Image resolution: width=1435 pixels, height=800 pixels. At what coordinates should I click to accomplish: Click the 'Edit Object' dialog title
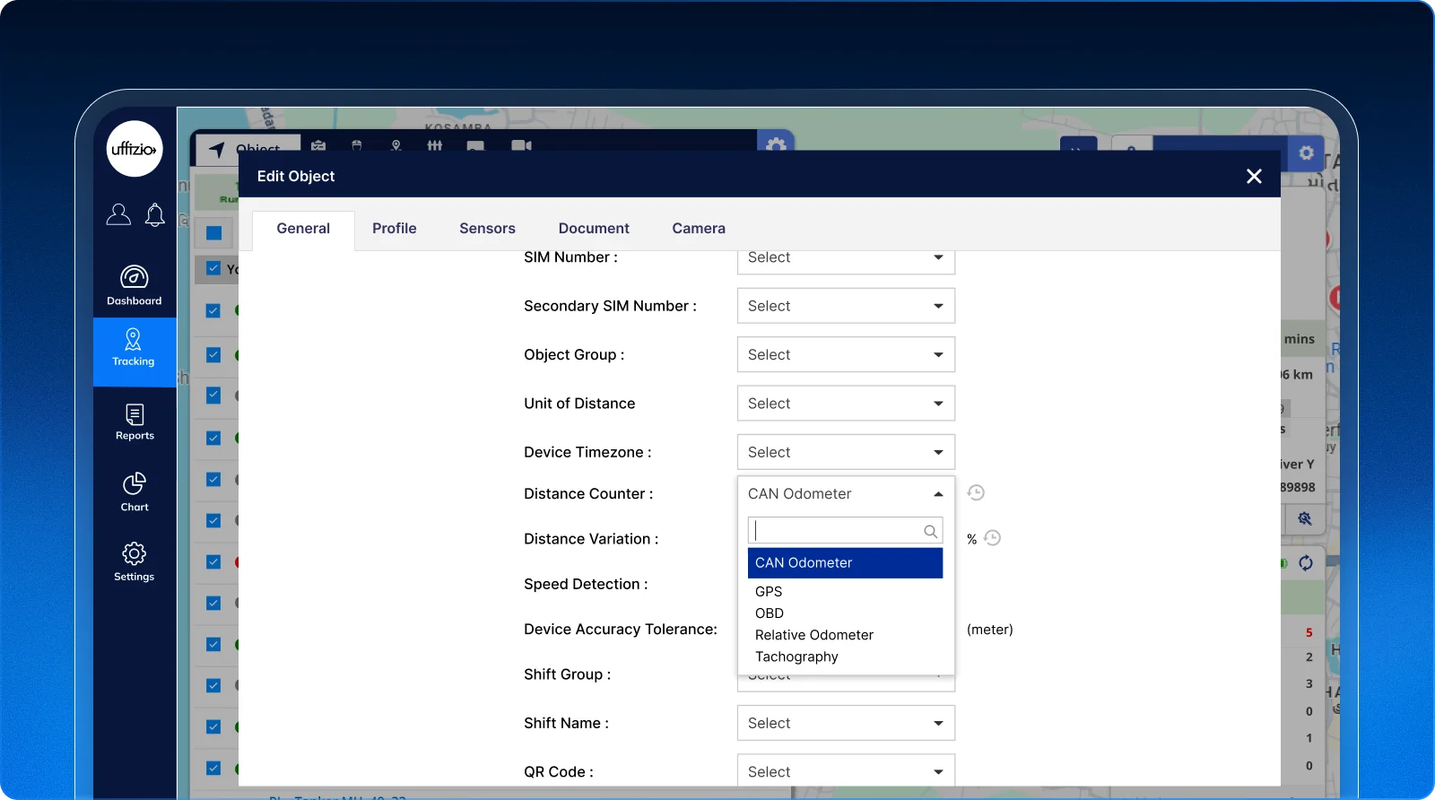[296, 177]
